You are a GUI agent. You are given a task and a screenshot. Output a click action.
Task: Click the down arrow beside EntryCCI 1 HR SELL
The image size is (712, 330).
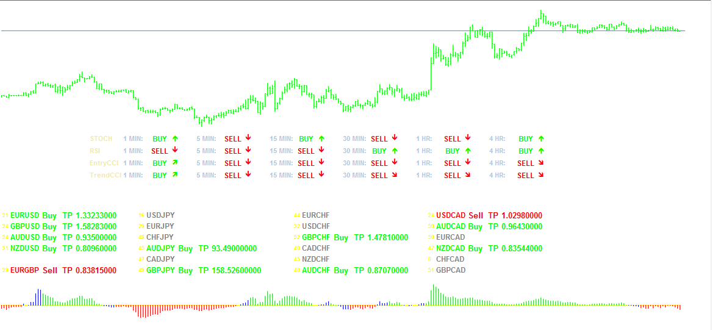(468, 162)
